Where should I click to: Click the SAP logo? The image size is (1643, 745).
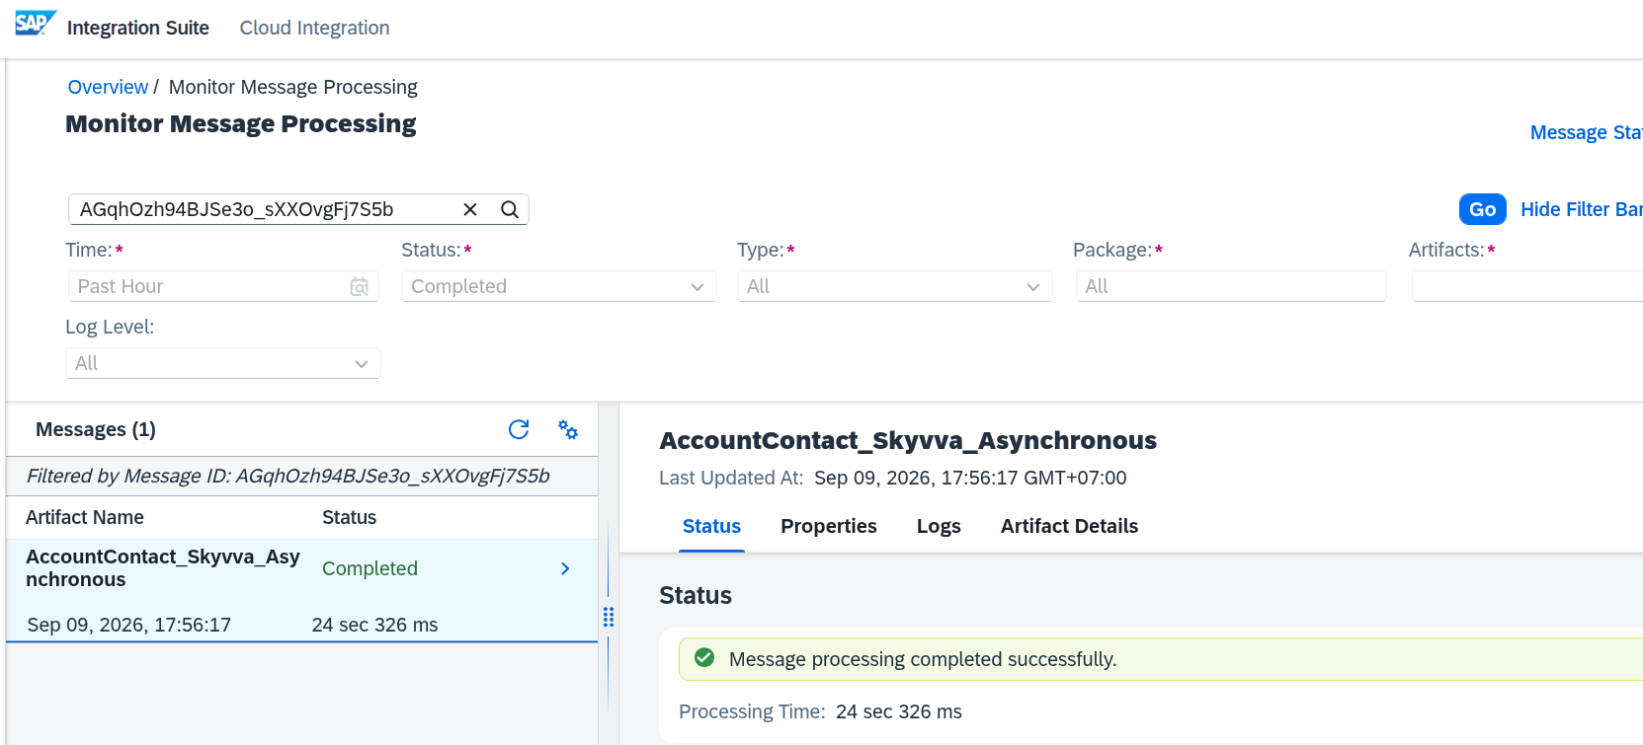pos(36,24)
